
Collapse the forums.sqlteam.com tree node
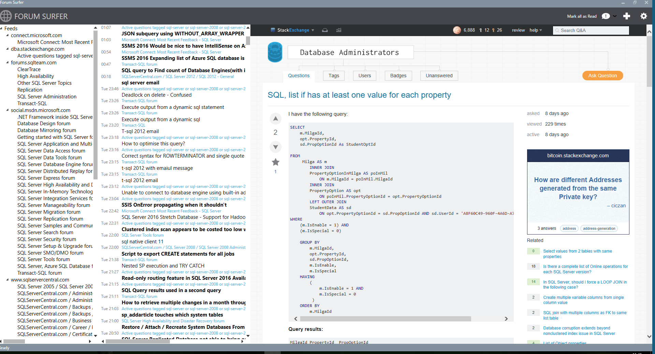8,63
